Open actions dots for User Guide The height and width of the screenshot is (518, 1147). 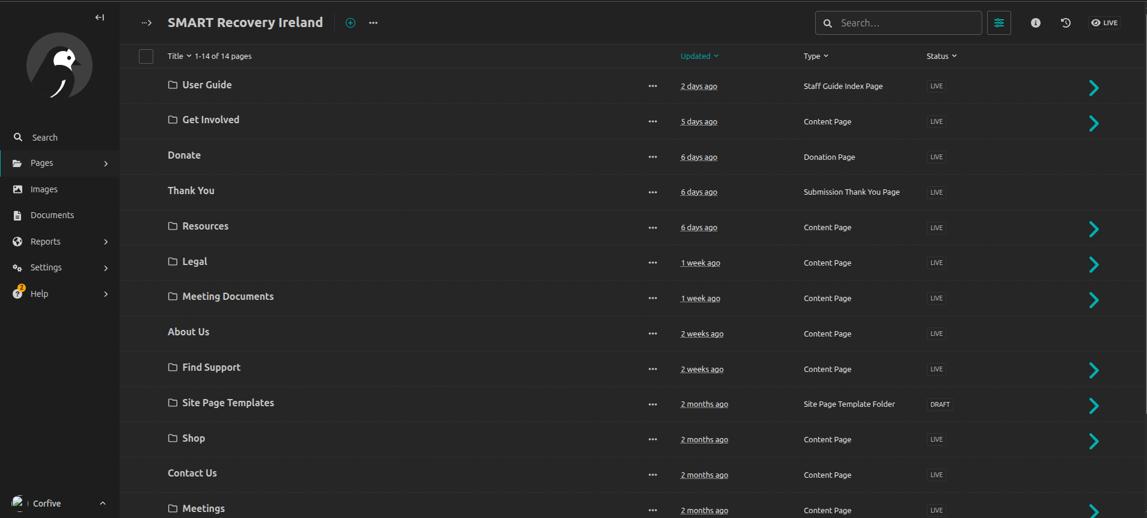(x=653, y=86)
